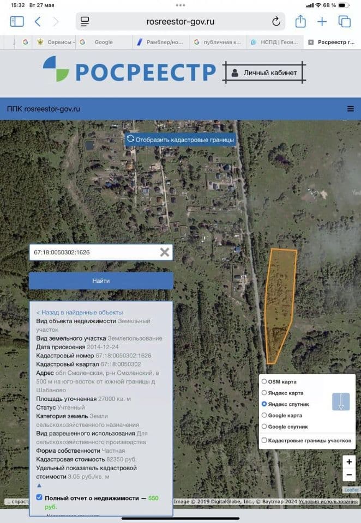The height and width of the screenshot is (523, 361).
Task: Click Кадастровый квартал 67:18:0050302 value
Action: pyautogui.click(x=121, y=364)
